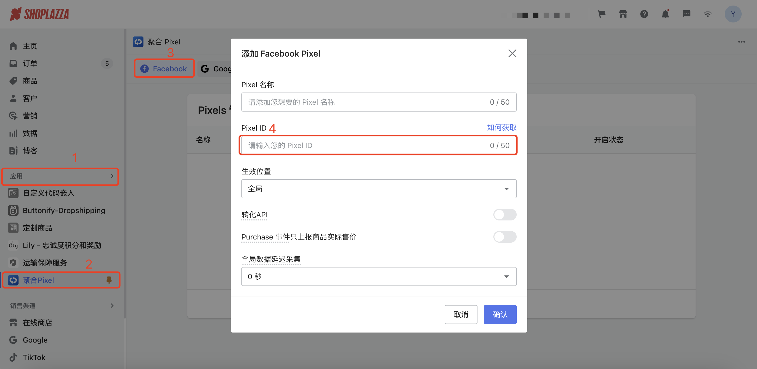Expand the 销售渠道 section chevron
Screen dimensions: 757x369
(112, 306)
